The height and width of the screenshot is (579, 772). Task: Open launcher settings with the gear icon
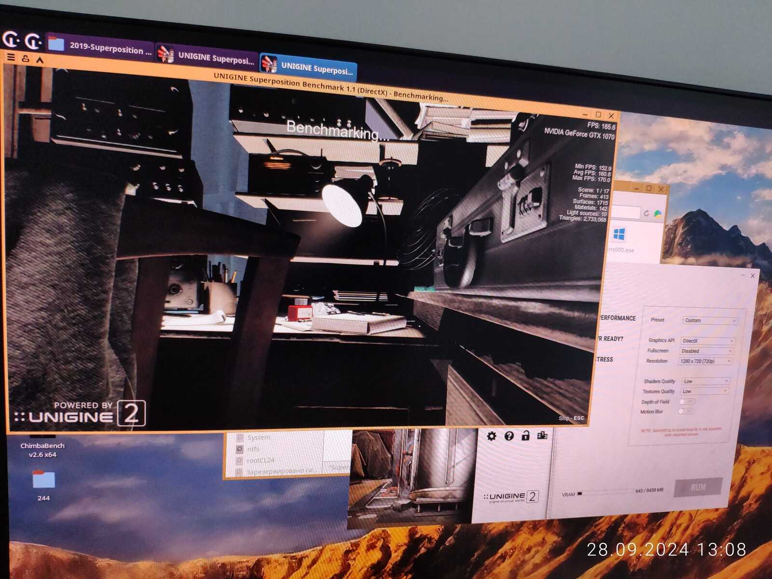click(491, 436)
